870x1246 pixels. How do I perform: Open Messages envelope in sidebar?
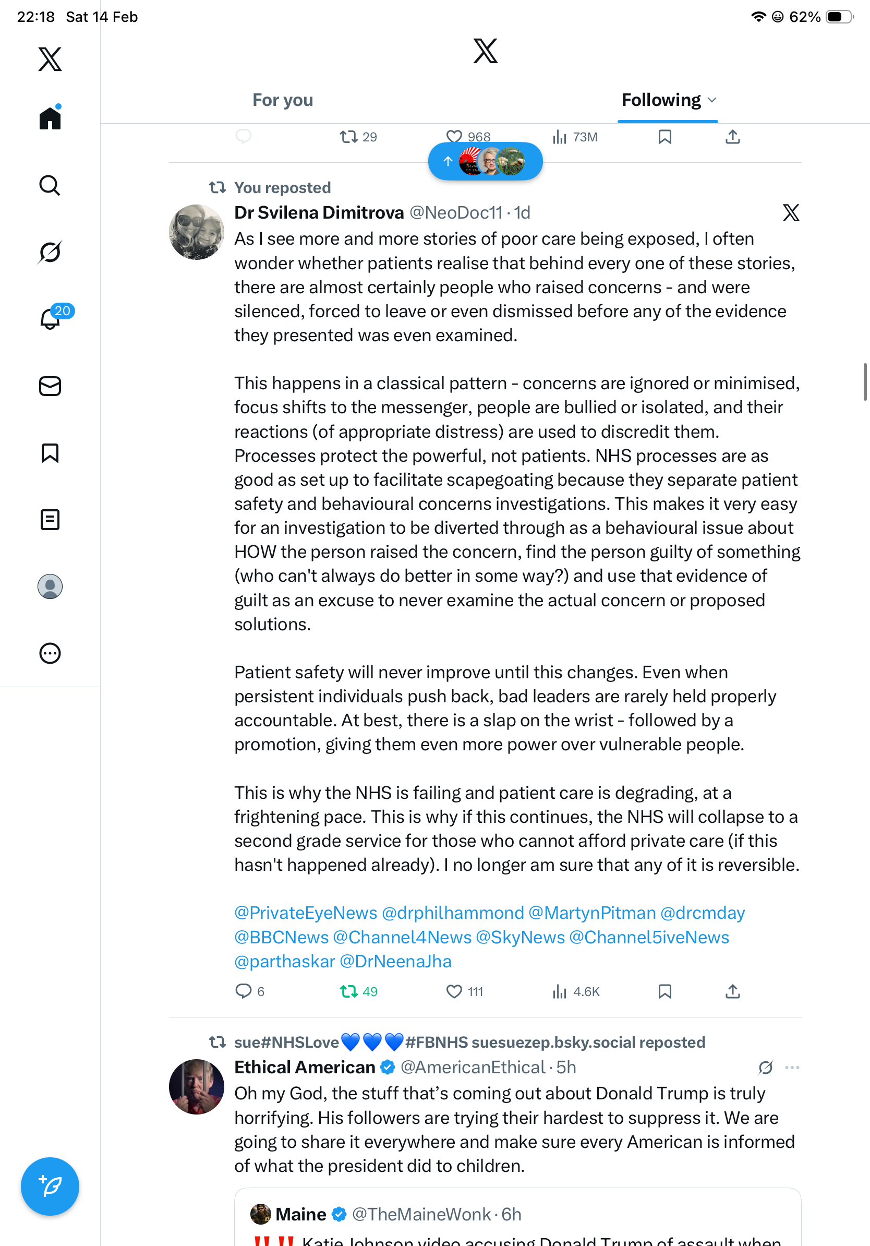pos(50,386)
